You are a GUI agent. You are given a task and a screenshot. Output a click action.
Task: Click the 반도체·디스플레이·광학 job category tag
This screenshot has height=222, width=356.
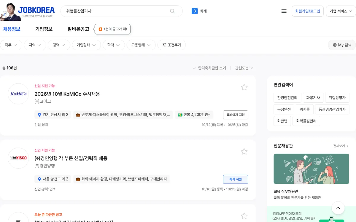pyautogui.click(x=123, y=115)
